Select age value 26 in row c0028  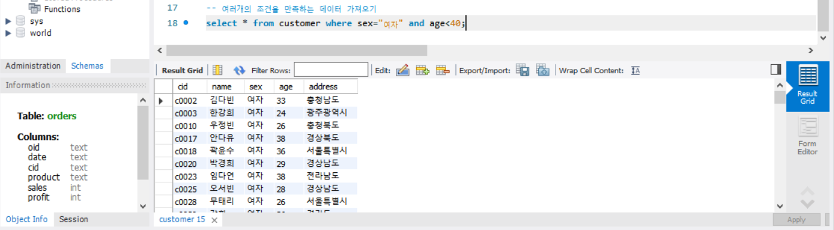pos(289,201)
